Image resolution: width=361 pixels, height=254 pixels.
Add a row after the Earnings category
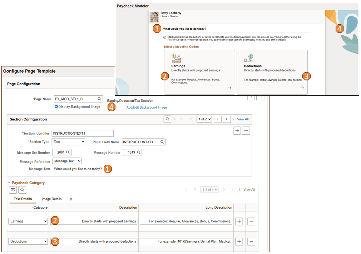239,221
